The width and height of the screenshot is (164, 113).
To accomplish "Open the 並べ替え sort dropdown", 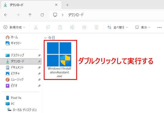I will tap(118, 27).
